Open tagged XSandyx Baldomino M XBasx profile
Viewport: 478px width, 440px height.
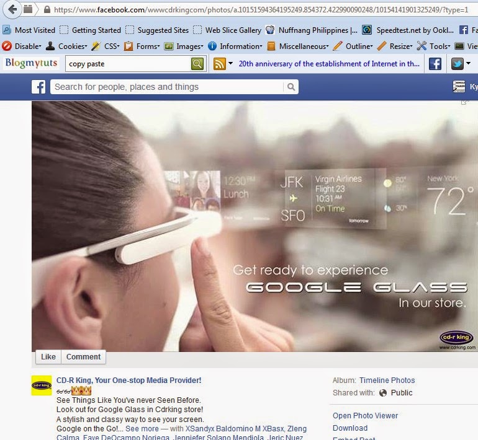[x=235, y=429]
